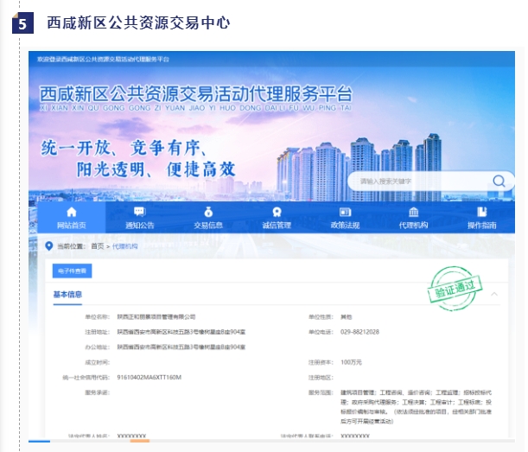Click the bank building icon above 代理机构
The width and height of the screenshot is (528, 452).
[x=413, y=212]
